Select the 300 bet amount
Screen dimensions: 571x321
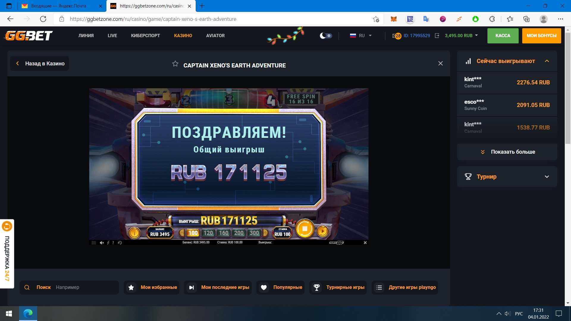[254, 233]
